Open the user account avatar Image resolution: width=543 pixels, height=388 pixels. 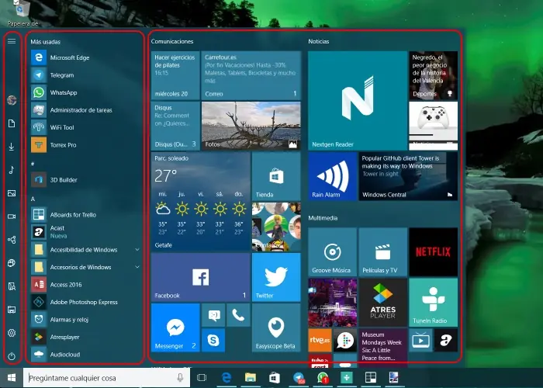click(12, 100)
